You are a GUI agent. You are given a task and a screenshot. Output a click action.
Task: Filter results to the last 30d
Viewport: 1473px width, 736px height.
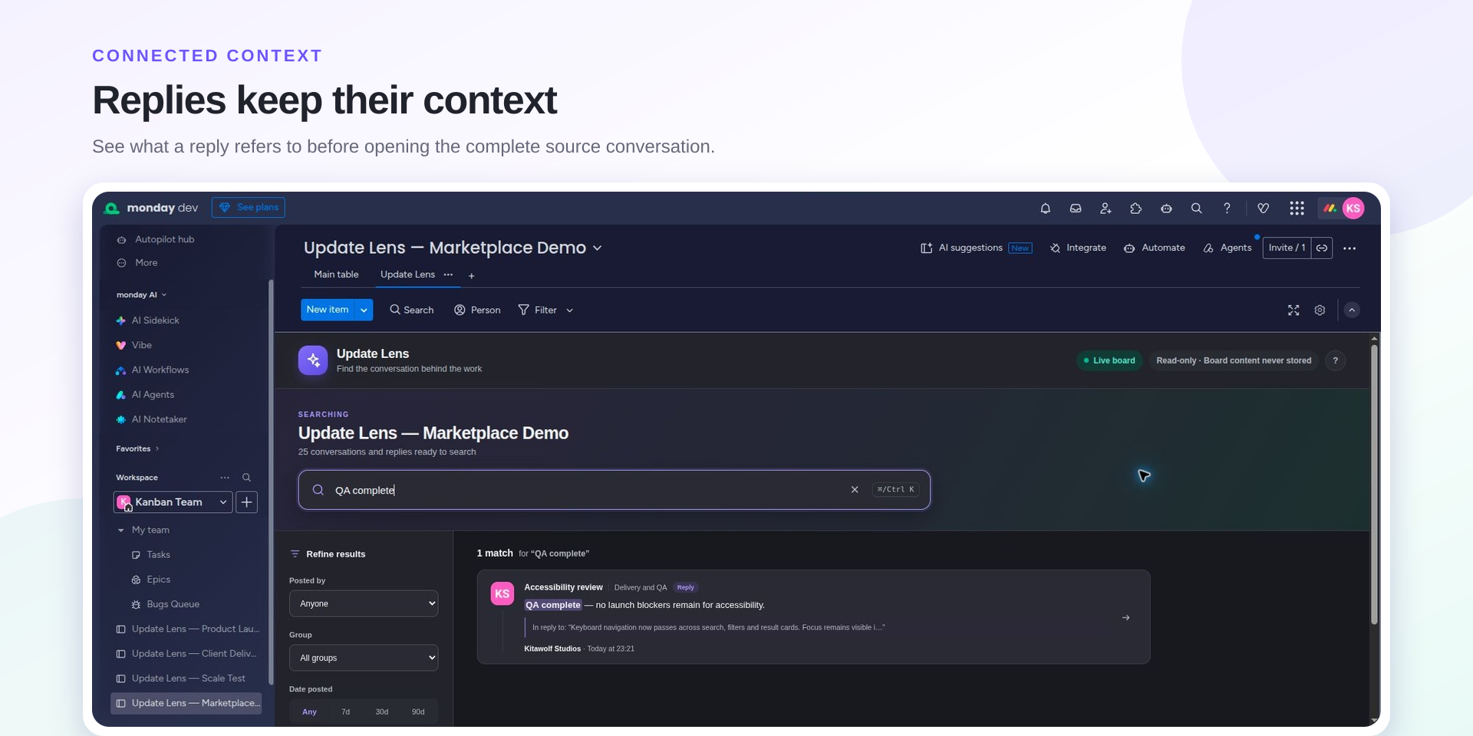click(382, 712)
